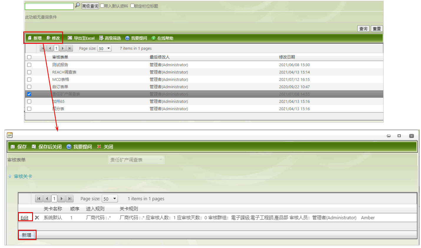The width and height of the screenshot is (421, 248).
Task: Close the dialog window via X
Action: tap(412, 136)
